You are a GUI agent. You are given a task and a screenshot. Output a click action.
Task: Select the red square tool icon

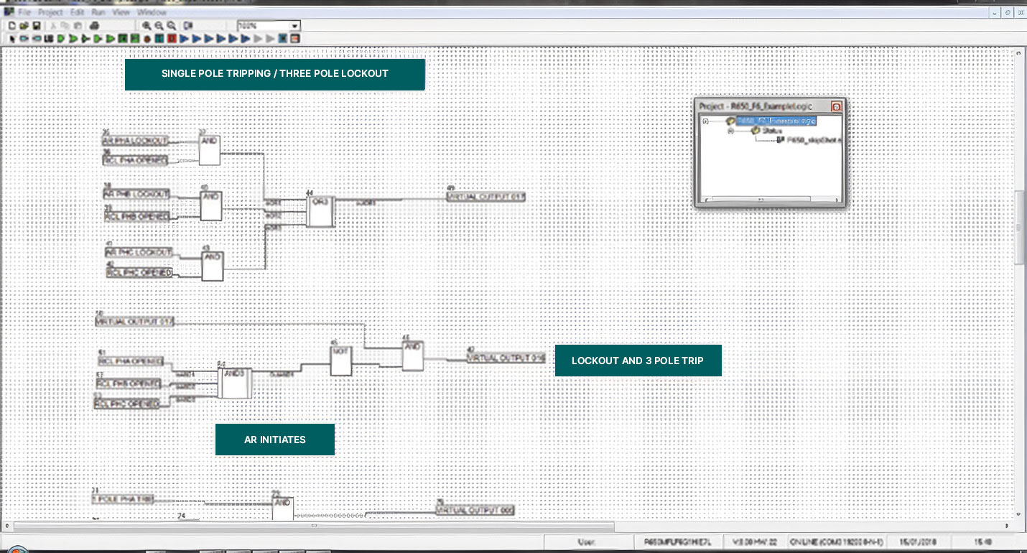pyautogui.click(x=172, y=38)
